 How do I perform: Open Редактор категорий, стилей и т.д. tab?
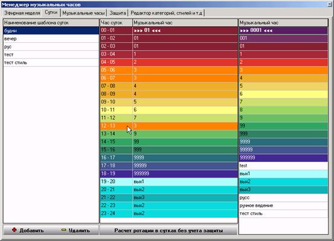[166, 13]
